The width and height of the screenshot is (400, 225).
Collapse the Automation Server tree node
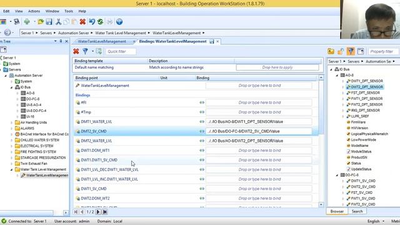(6, 76)
